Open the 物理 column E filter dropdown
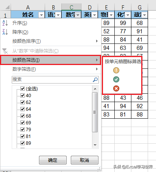 coord(111,15)
